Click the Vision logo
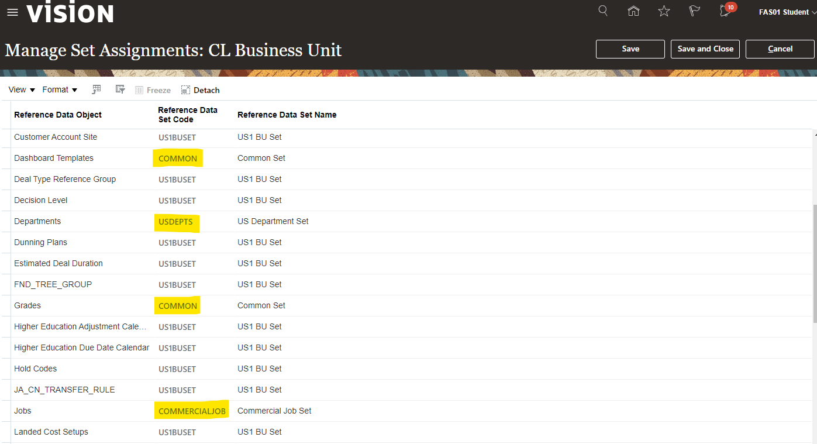Screen dimensions: 817x444 70,13
